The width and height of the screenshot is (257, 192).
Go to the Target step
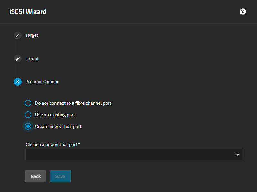[x=32, y=35]
